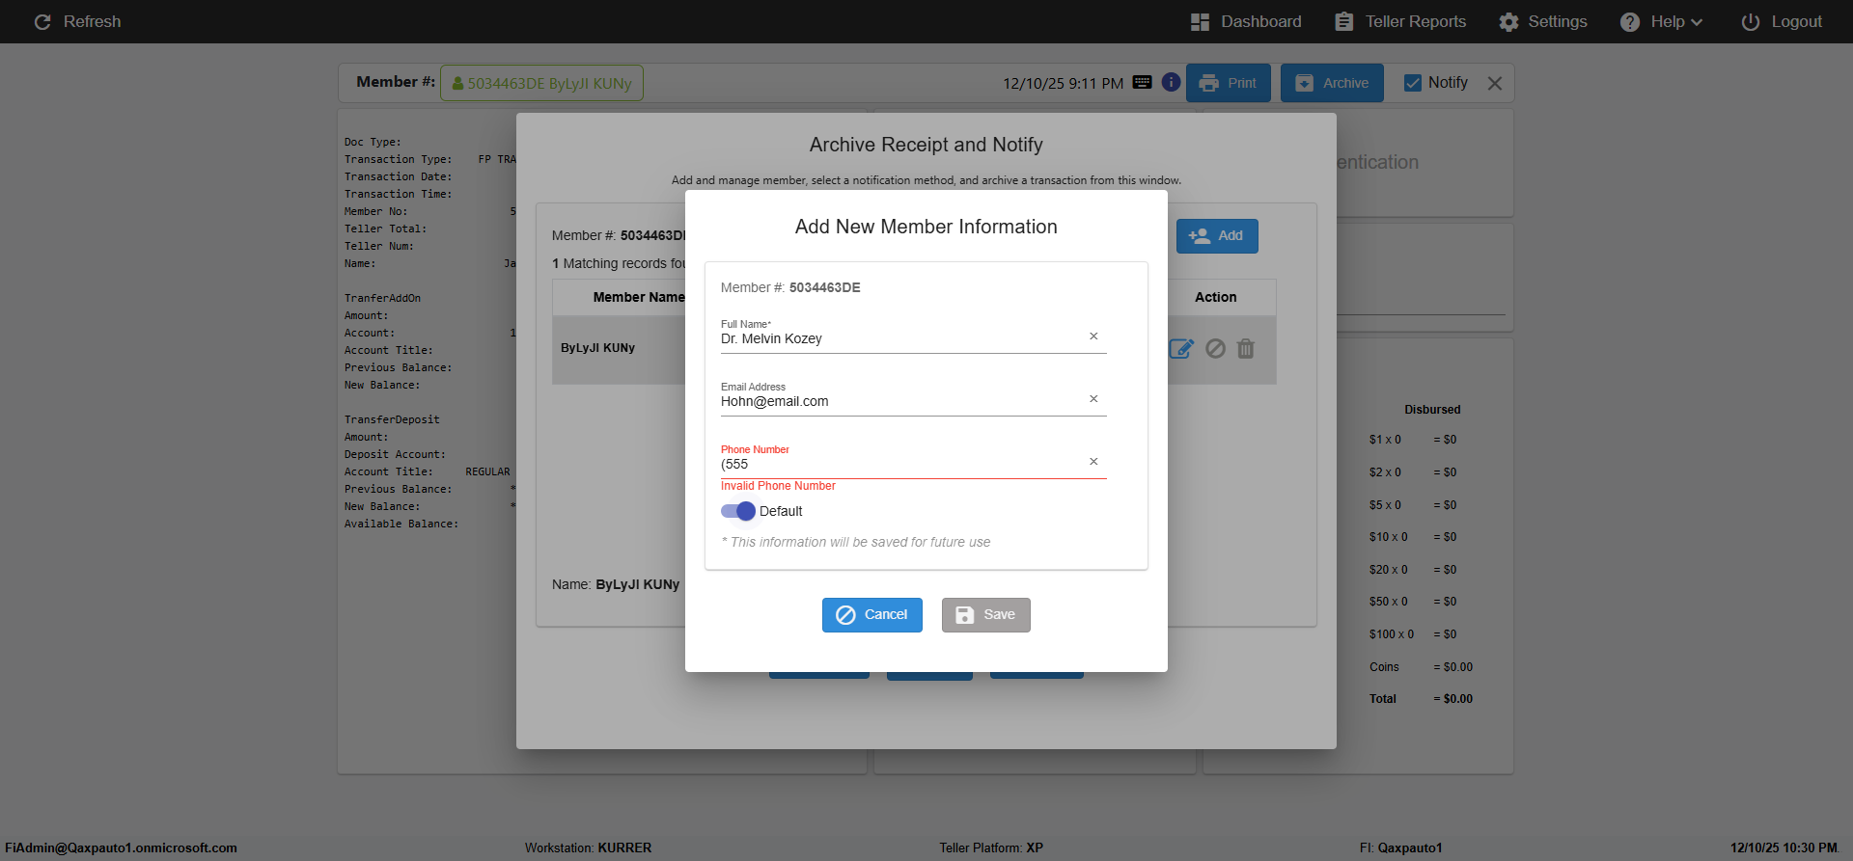The width and height of the screenshot is (1853, 861).
Task: Click the blue info icon
Action: (x=1171, y=83)
